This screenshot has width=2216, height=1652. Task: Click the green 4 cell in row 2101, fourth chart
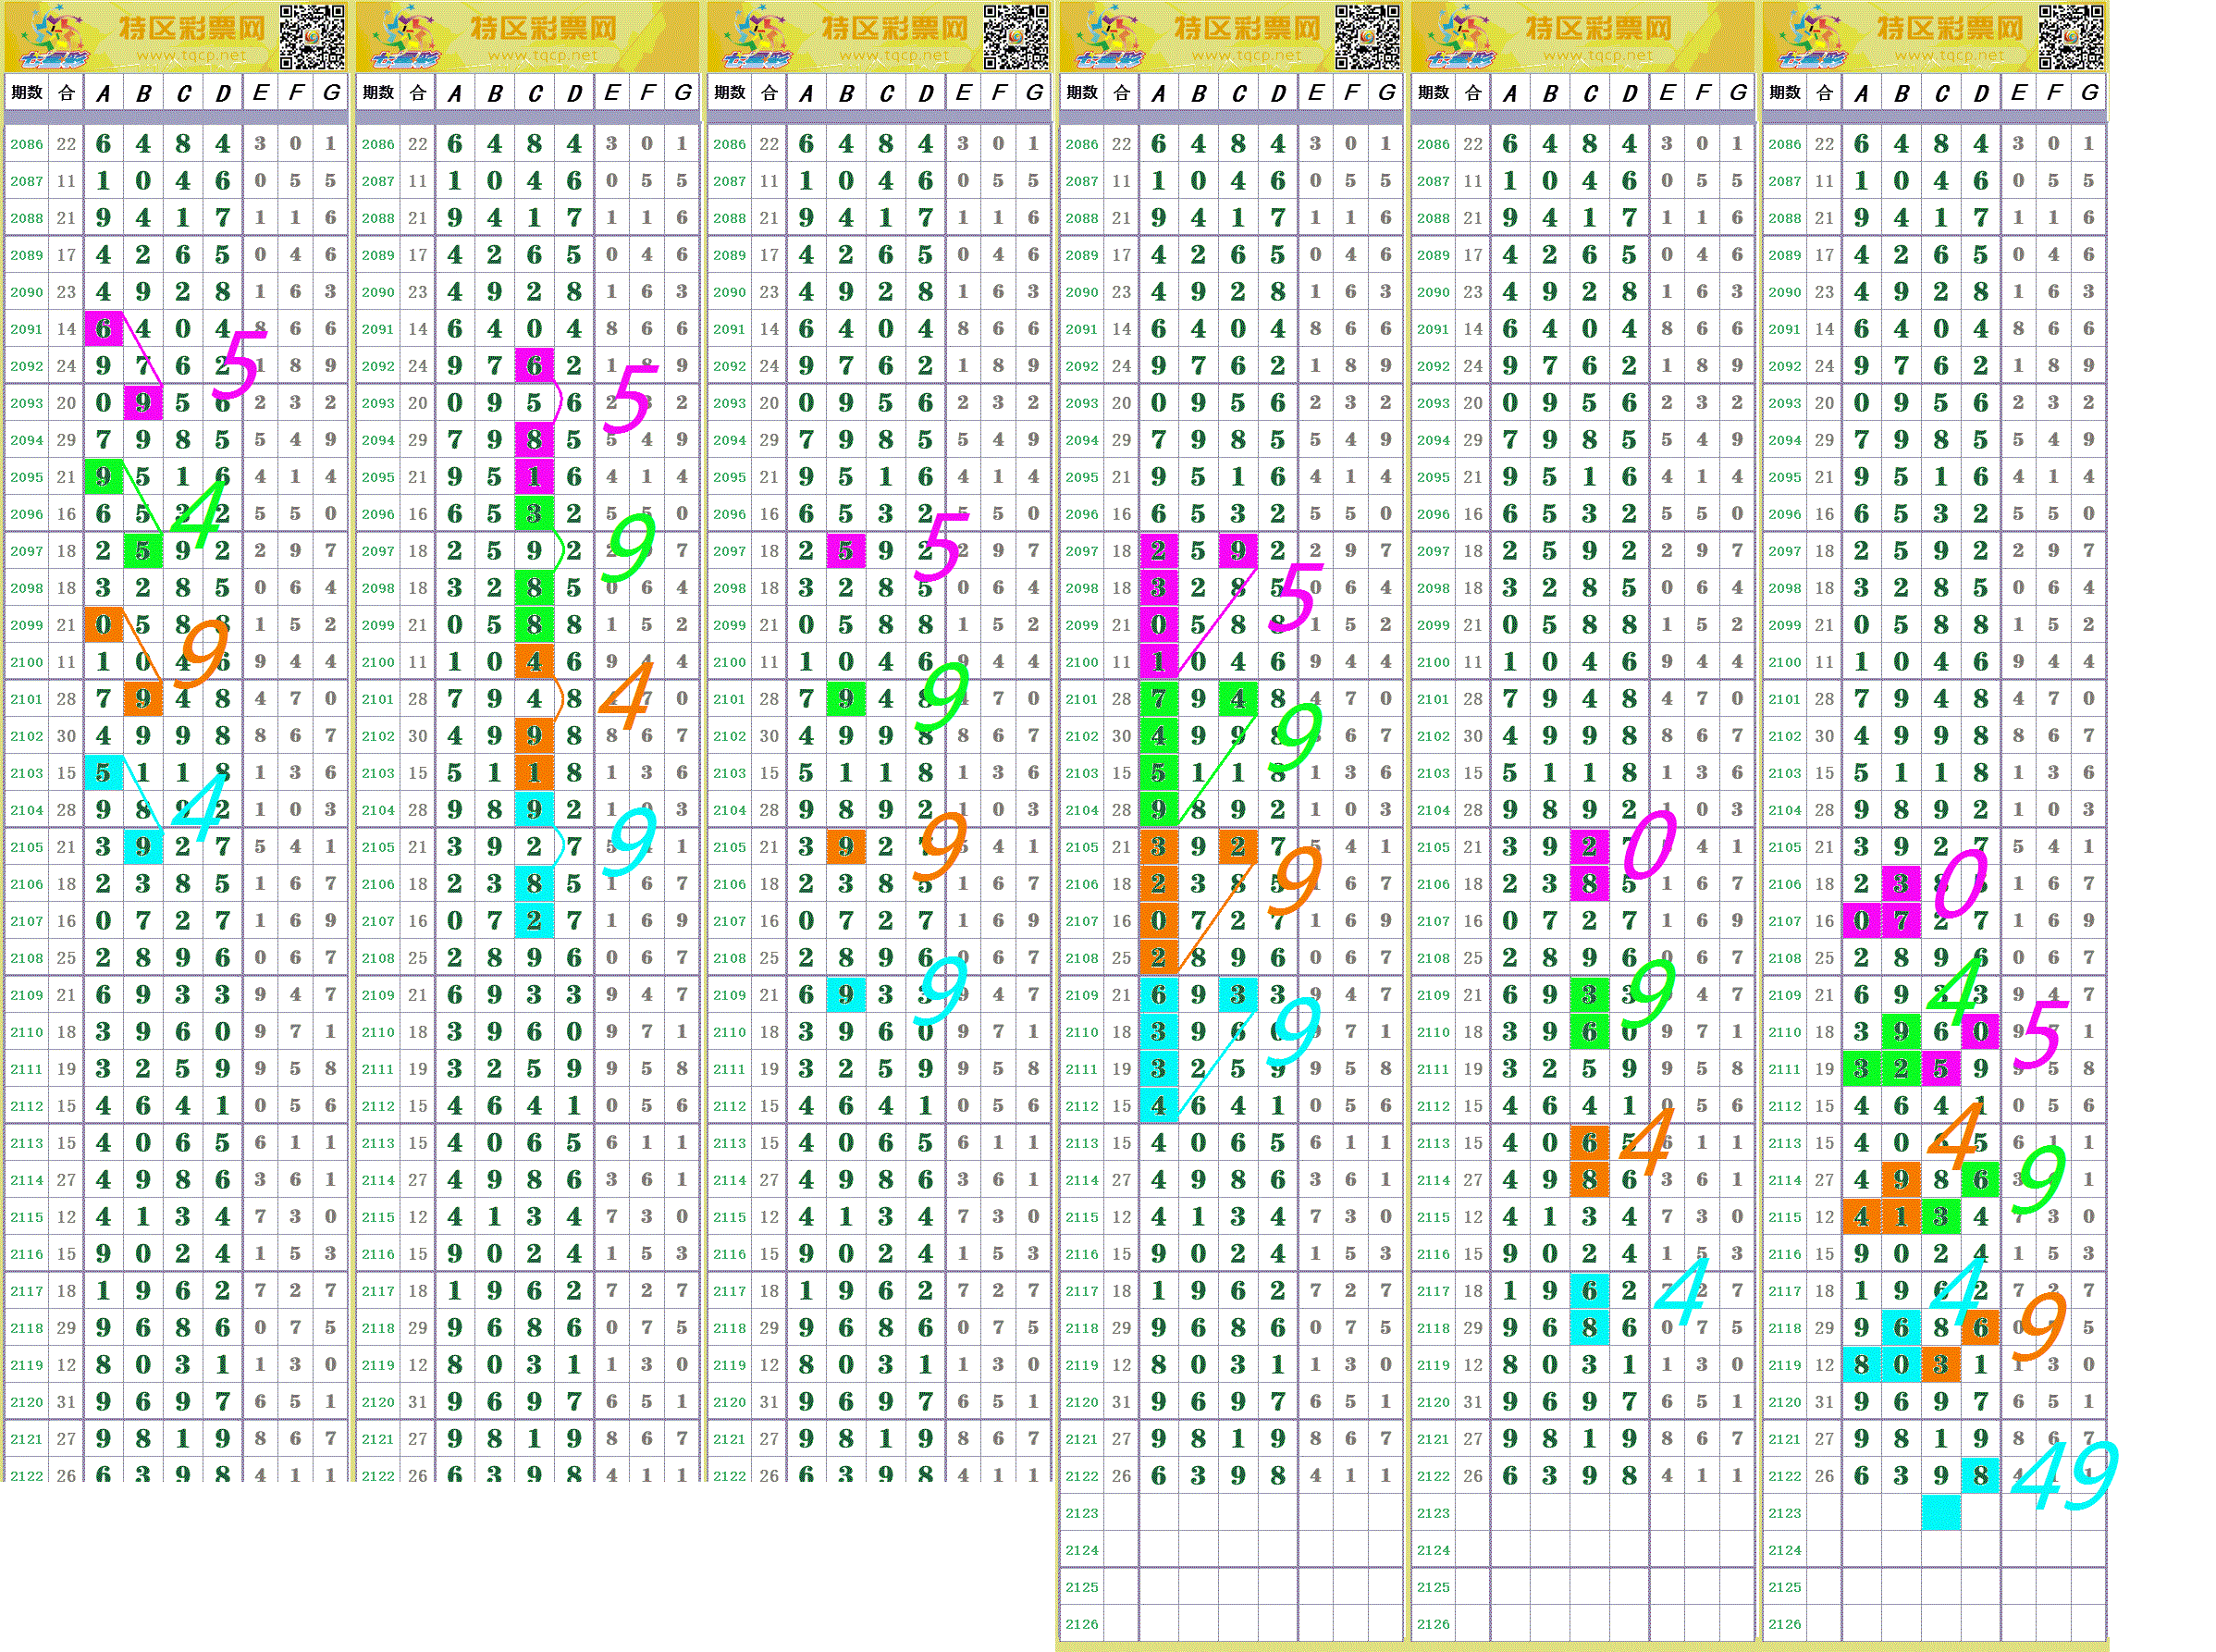click(1238, 698)
